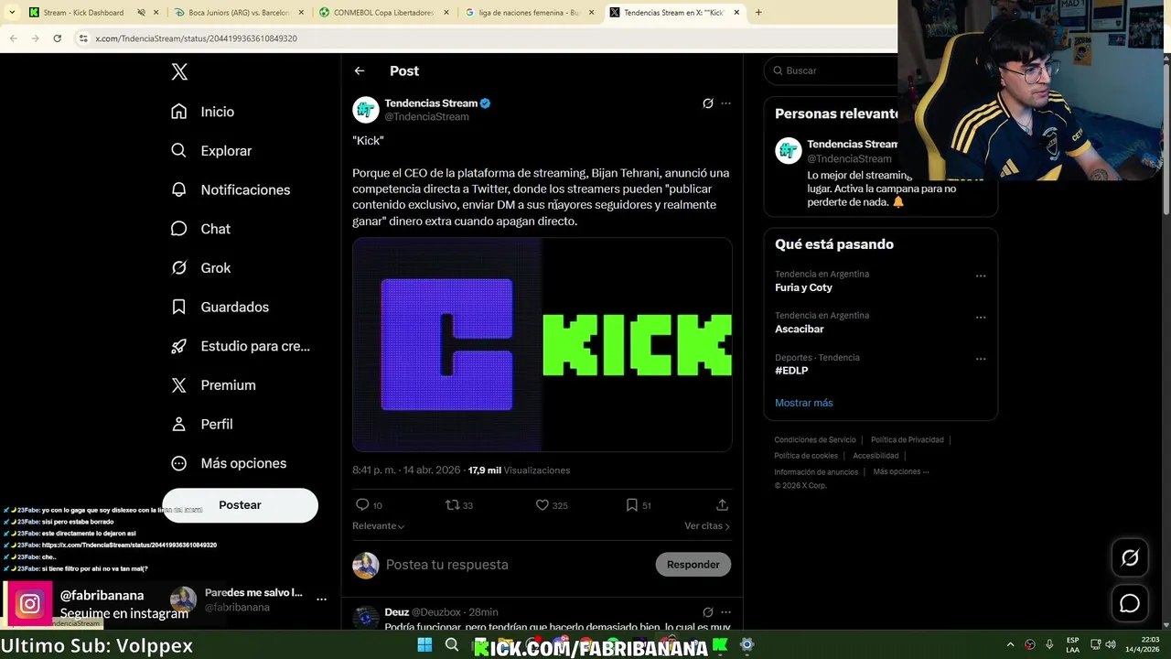Open options menu for Ascacibar trend

click(981, 318)
